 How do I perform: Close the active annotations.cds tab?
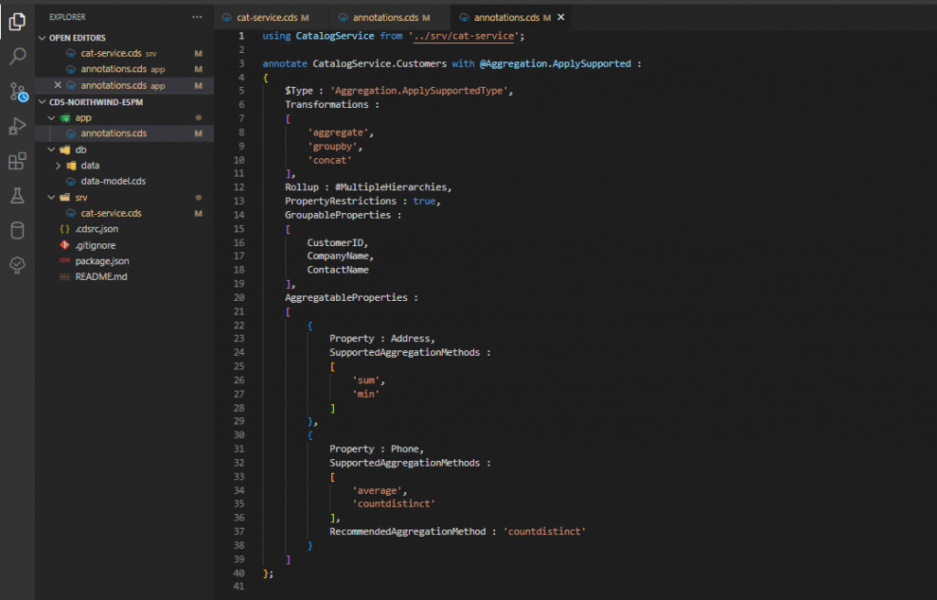[x=561, y=17]
